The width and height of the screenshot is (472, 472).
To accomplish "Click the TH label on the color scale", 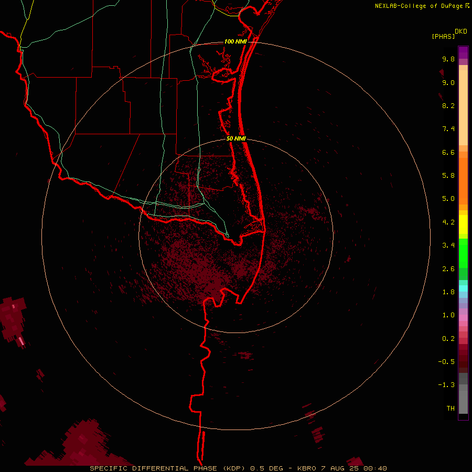I will pyautogui.click(x=450, y=409).
